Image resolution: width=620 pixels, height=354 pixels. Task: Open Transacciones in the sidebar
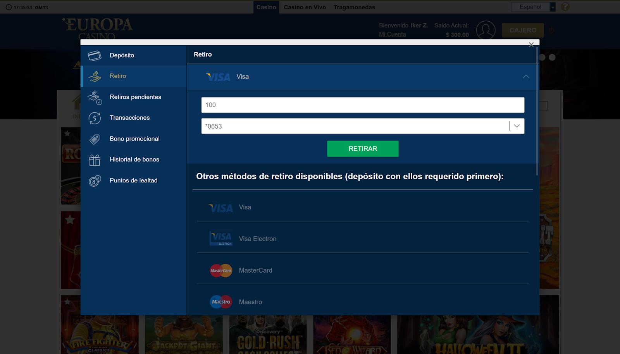click(134, 118)
